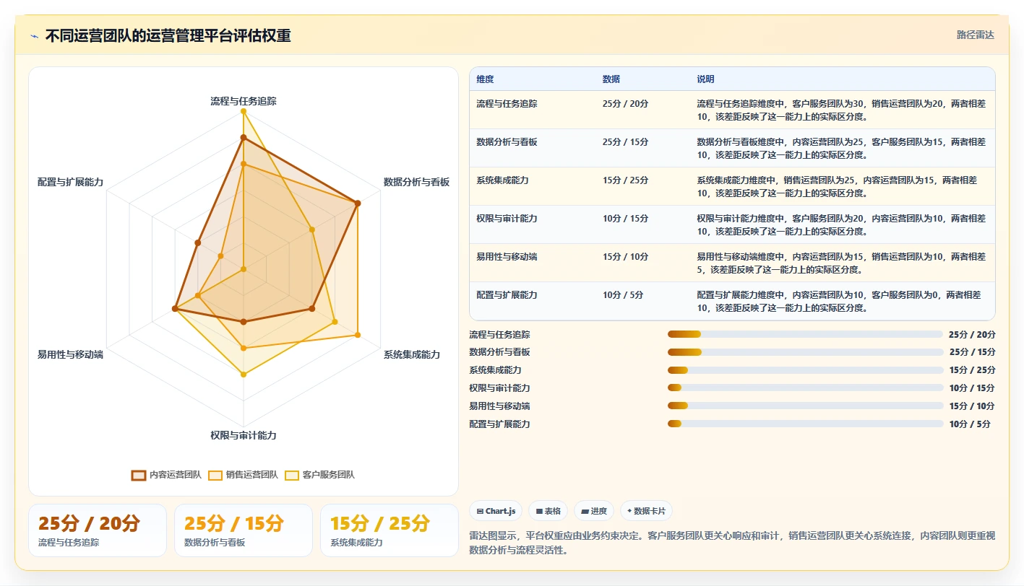Click the 系统集成能力 radar axis label
The height and width of the screenshot is (586, 1024).
click(x=412, y=354)
